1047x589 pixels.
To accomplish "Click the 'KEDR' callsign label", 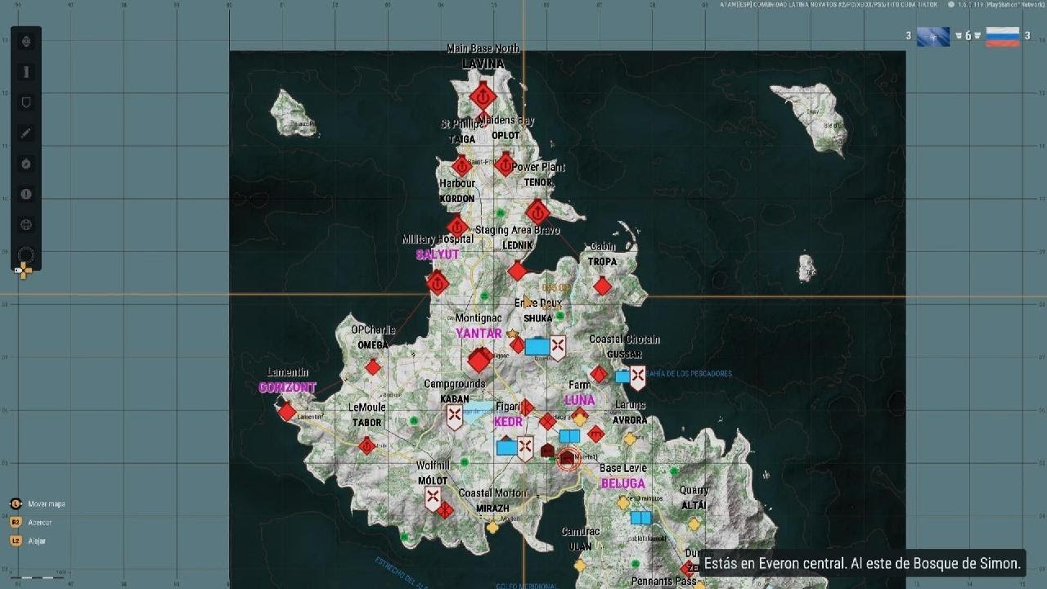I will coord(508,422).
